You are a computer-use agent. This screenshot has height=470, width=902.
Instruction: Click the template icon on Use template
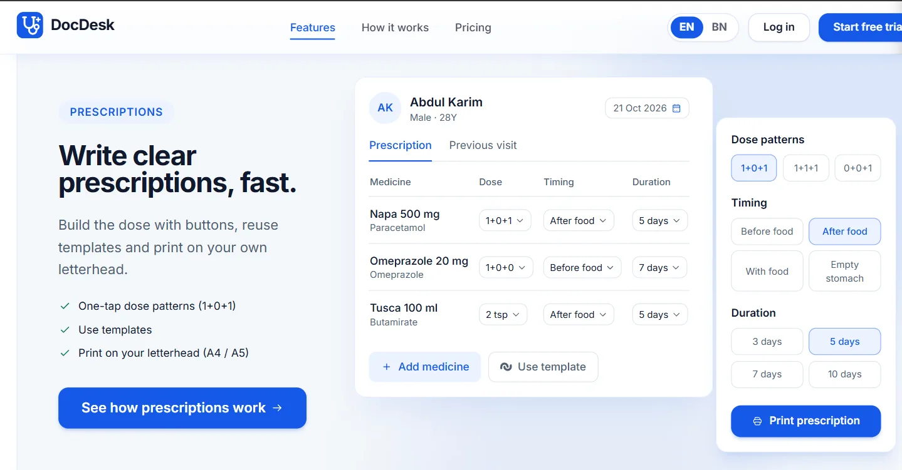pyautogui.click(x=506, y=367)
